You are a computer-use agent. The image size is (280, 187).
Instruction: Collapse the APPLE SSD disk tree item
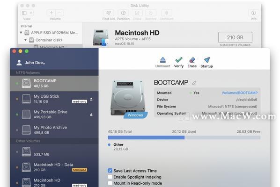pyautogui.click(x=21, y=33)
